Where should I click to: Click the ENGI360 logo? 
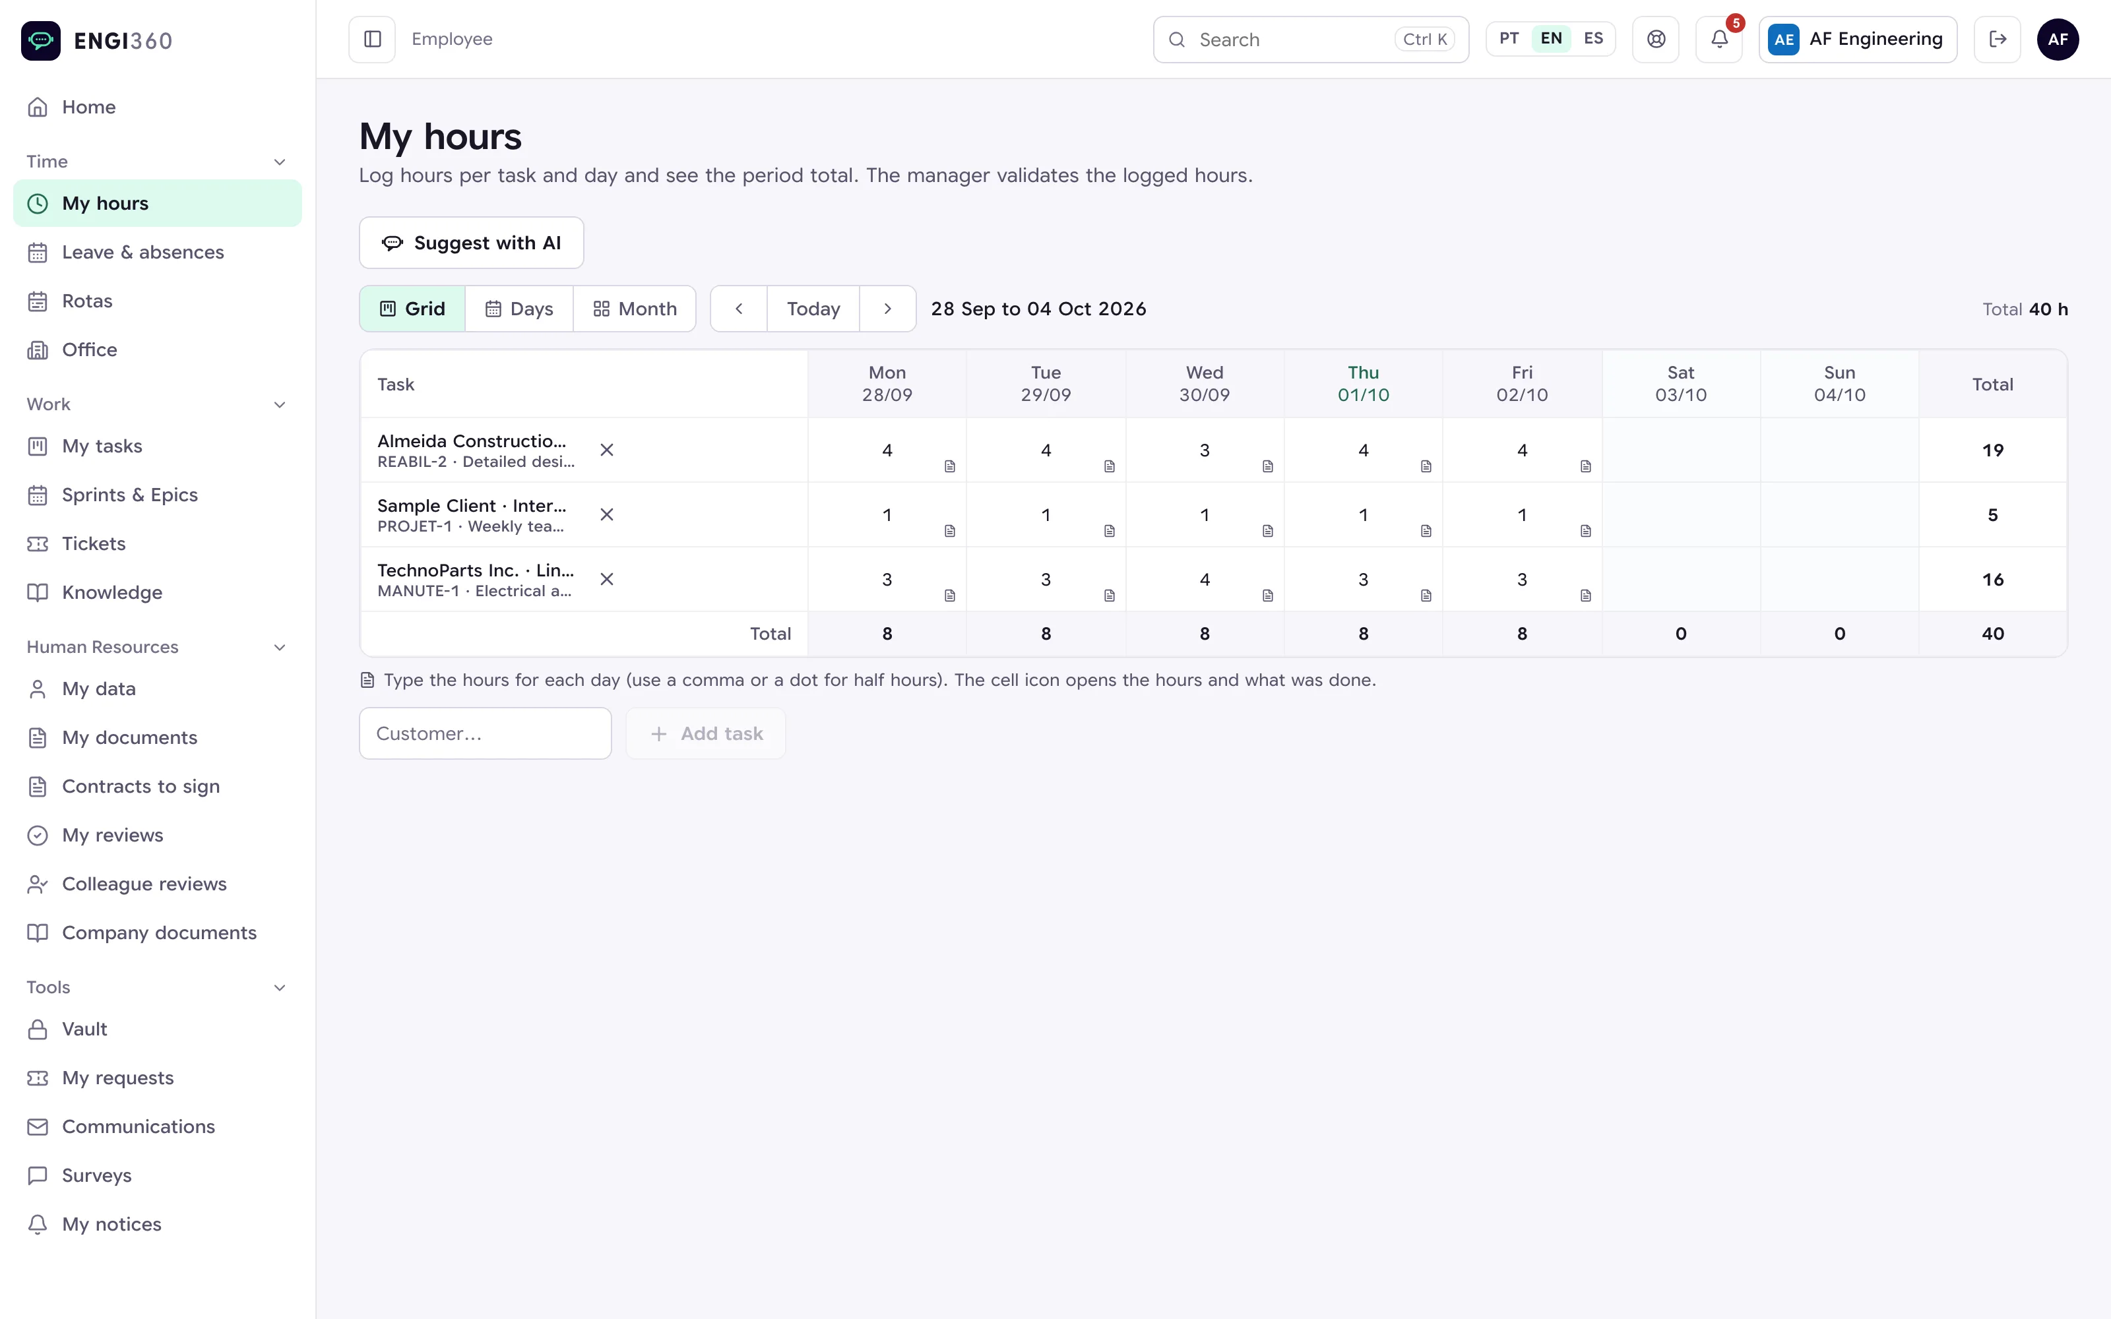97,40
